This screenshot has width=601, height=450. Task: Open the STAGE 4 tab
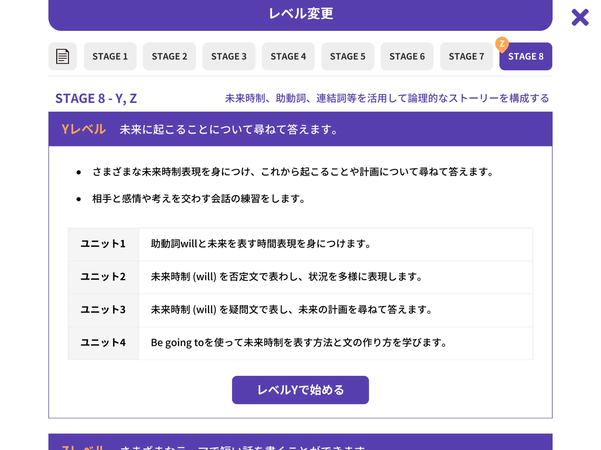(288, 56)
